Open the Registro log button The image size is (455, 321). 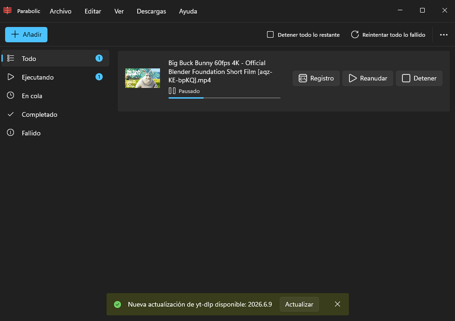[316, 78]
